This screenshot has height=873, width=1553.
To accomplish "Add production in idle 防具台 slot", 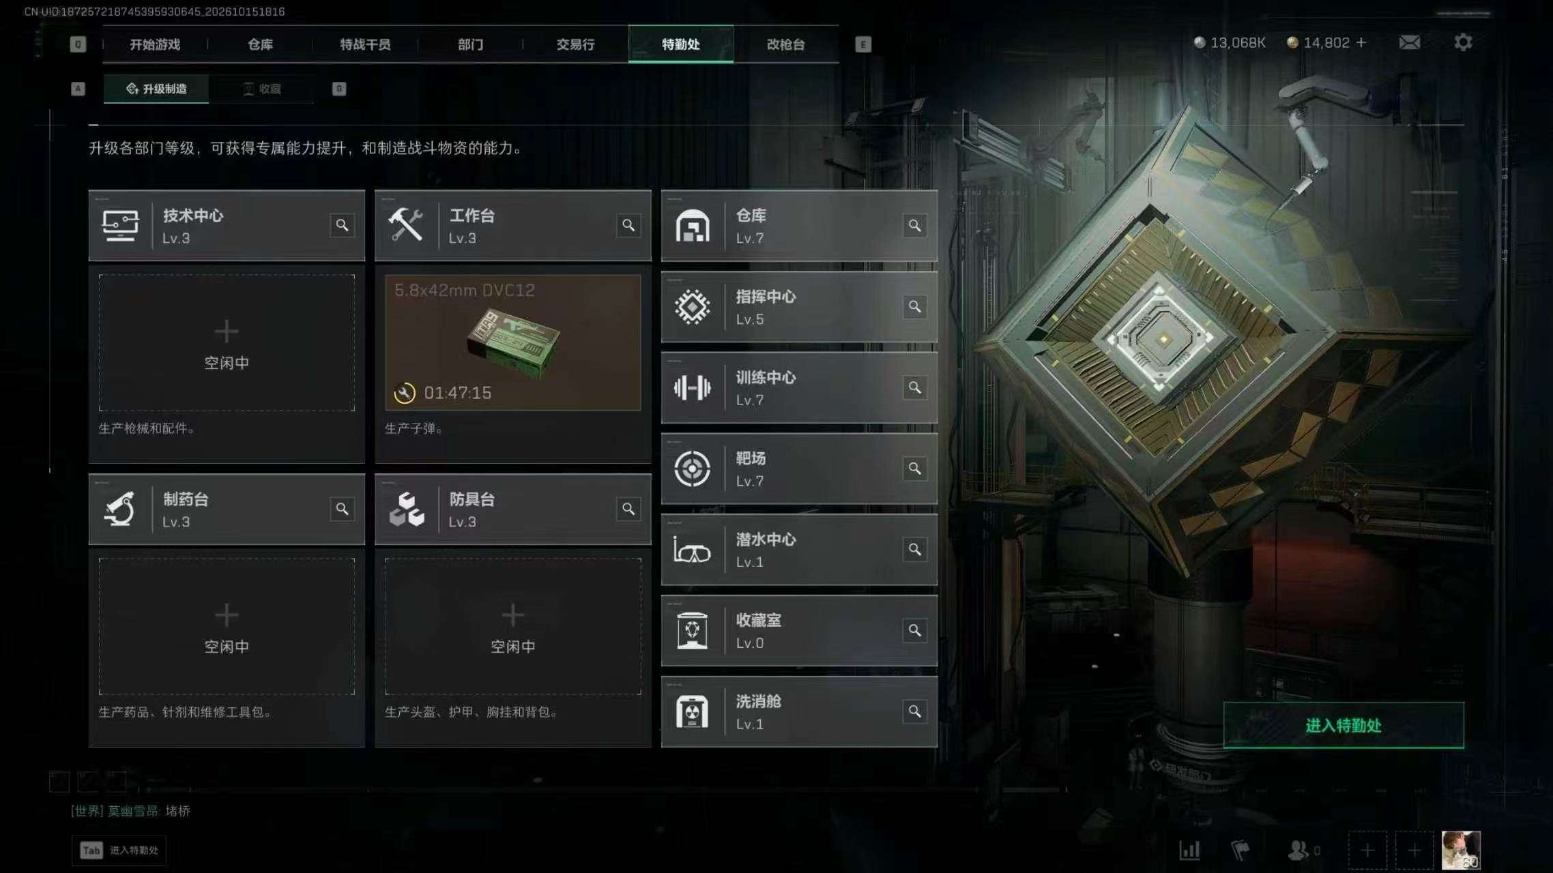I will (x=513, y=627).
